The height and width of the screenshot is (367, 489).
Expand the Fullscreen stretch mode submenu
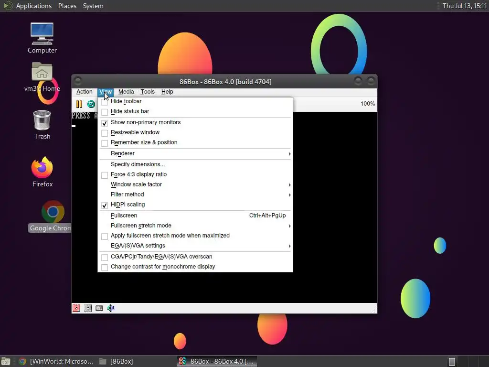[x=195, y=226]
